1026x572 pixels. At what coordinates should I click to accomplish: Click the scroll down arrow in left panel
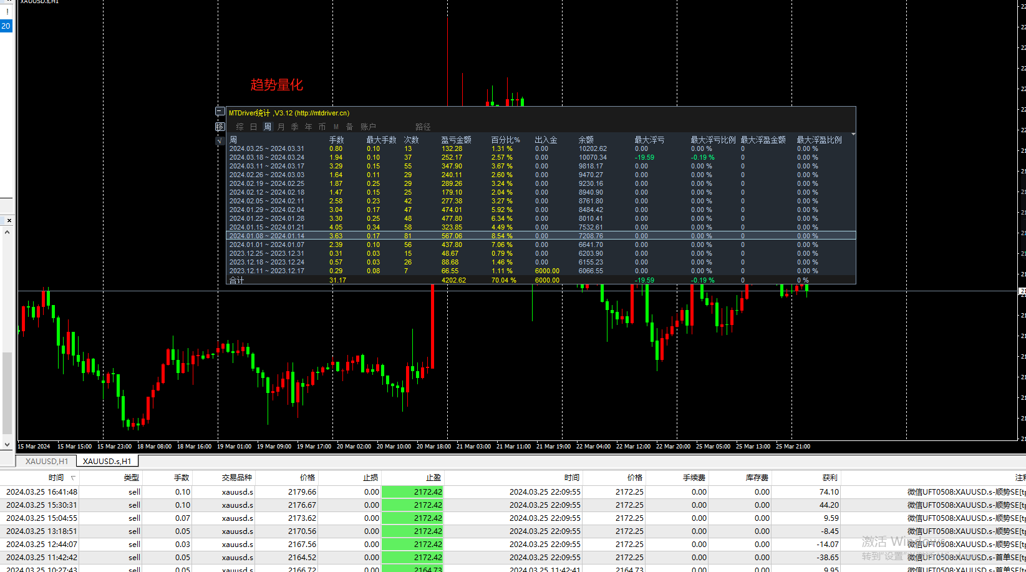click(x=7, y=445)
